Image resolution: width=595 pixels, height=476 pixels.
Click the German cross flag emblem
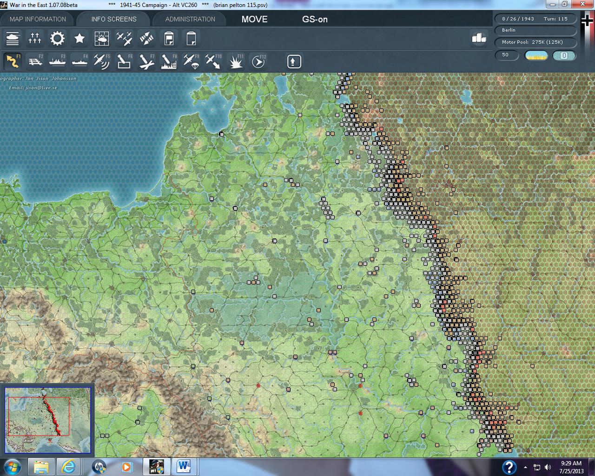coord(588,22)
